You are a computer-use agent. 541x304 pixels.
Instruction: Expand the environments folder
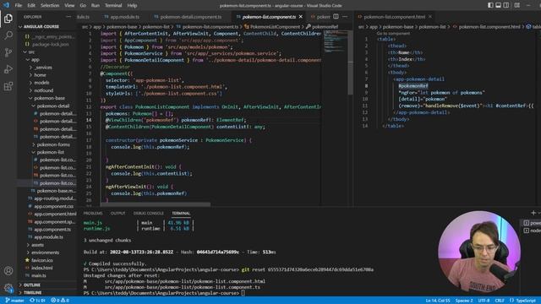tap(45, 252)
